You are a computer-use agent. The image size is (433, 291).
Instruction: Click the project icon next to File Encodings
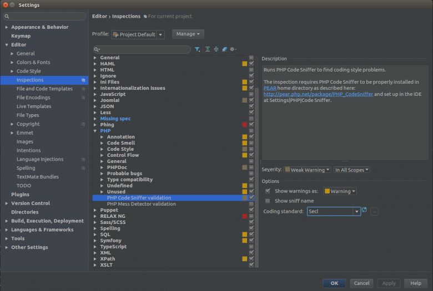pos(83,98)
